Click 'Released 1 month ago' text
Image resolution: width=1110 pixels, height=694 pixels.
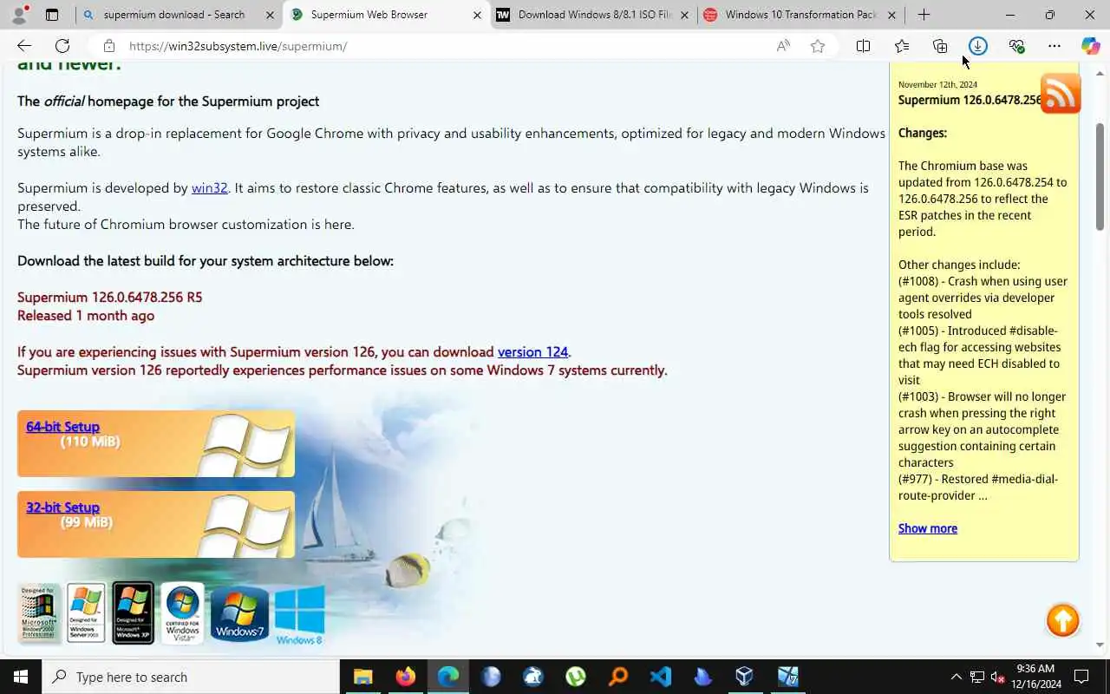[86, 315]
